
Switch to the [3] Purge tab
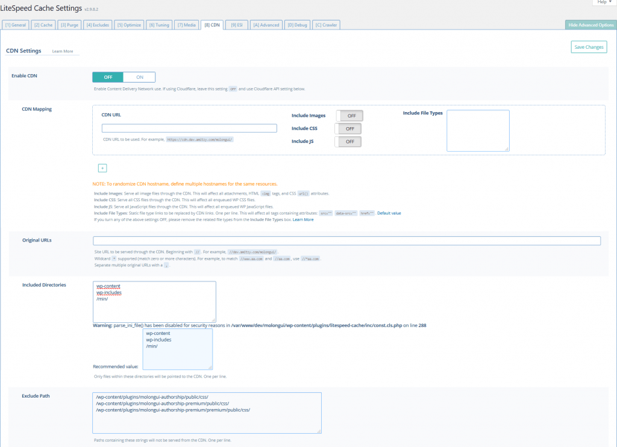pos(69,25)
